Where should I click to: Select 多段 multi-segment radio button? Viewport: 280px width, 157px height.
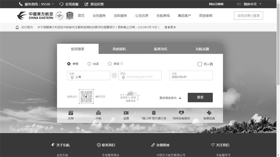click(x=110, y=64)
